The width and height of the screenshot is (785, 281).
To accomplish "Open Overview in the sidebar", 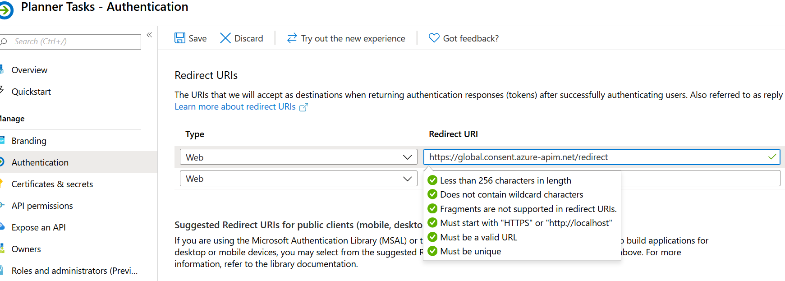I will pos(29,70).
